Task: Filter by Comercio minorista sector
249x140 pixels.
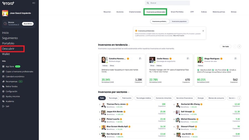Action: (x=164, y=98)
